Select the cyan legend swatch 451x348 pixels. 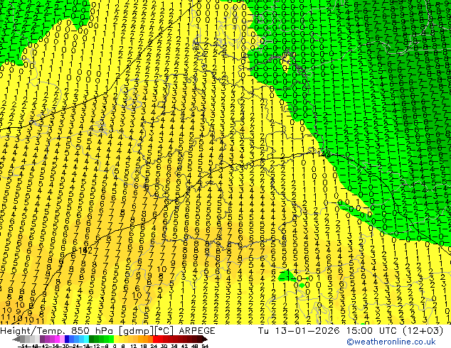[86, 339]
